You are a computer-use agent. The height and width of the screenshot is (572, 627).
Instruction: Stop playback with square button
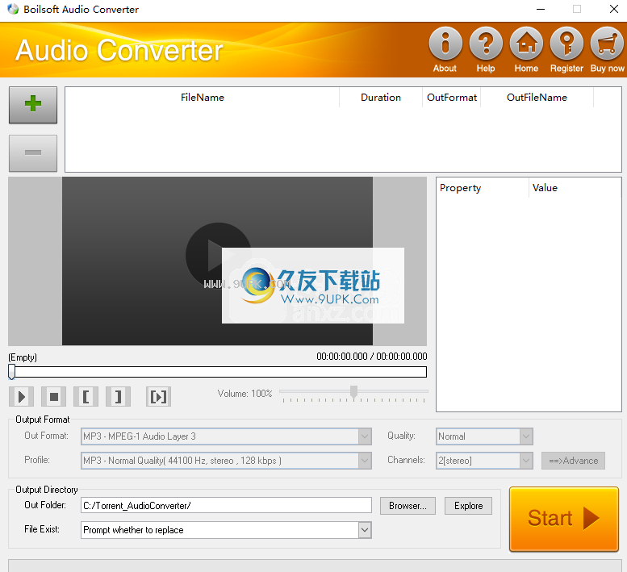53,396
